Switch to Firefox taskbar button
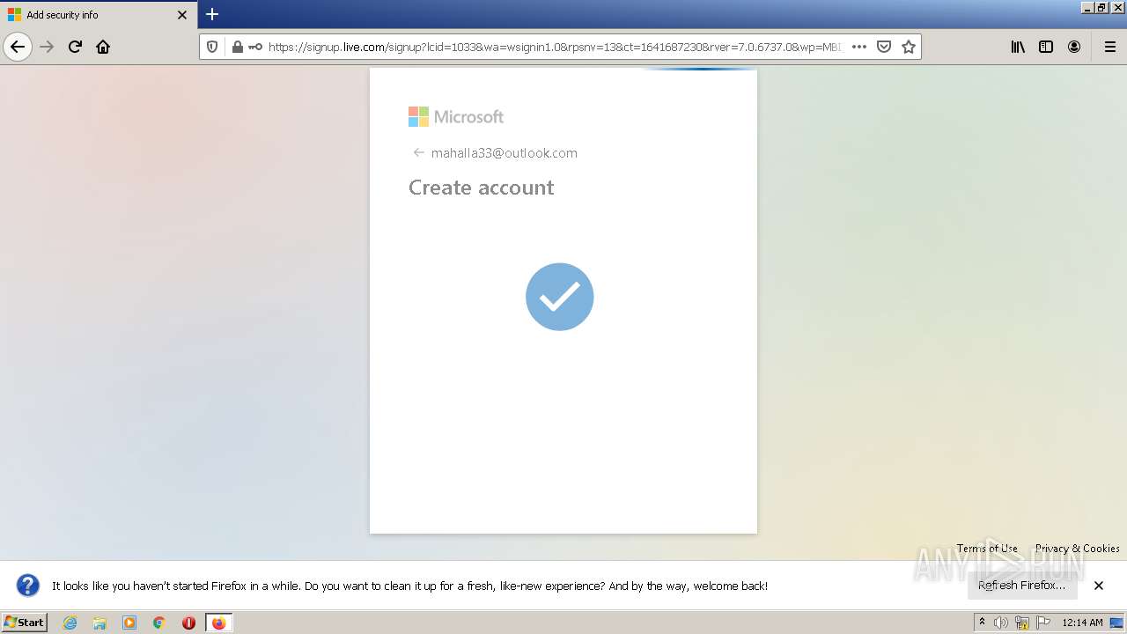 [x=219, y=623]
